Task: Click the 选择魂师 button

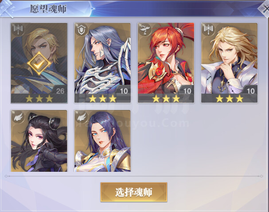Action: (134, 192)
